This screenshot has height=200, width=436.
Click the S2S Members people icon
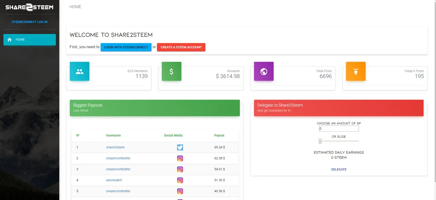pos(80,72)
